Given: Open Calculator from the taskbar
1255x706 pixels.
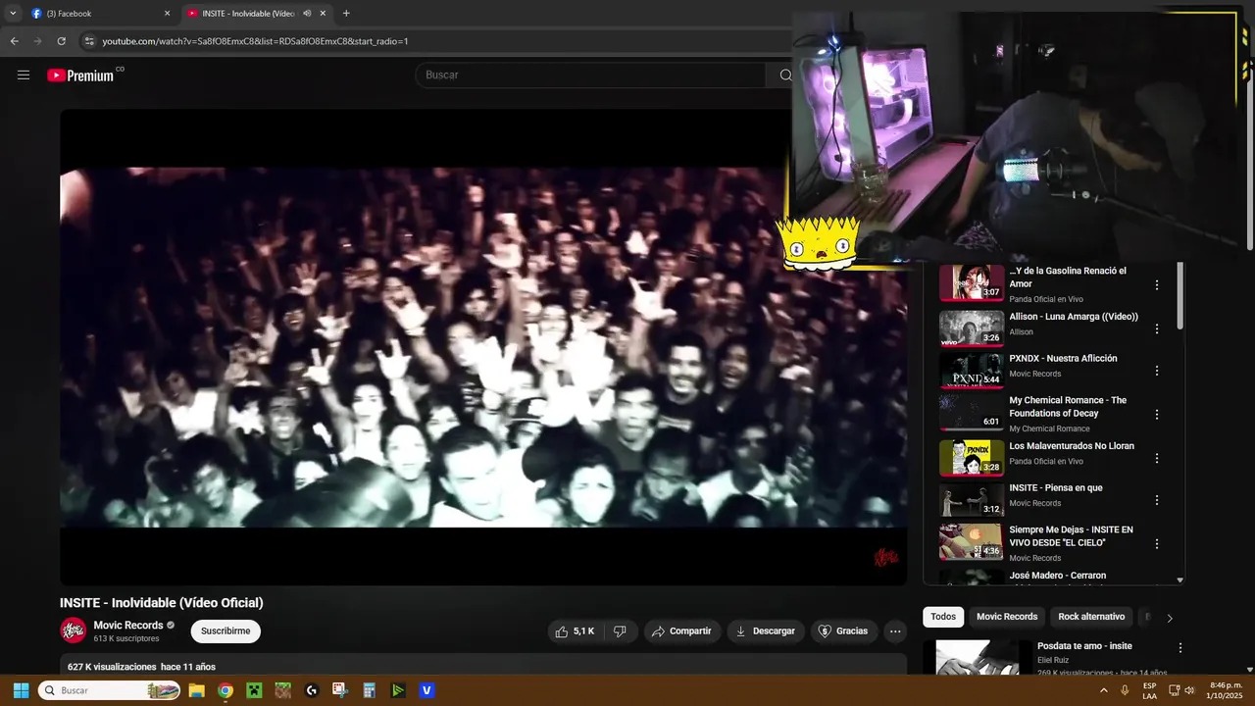Looking at the screenshot, I should click(369, 690).
